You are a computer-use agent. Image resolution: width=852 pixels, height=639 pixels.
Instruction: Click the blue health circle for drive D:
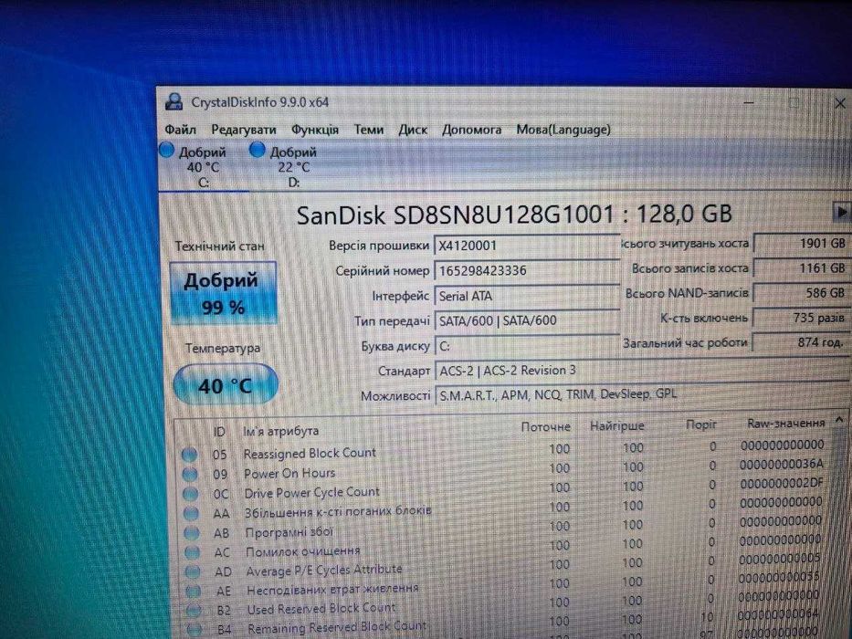(257, 150)
